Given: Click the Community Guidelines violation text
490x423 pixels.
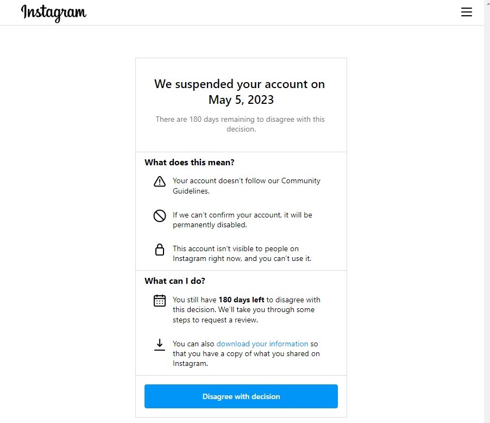Looking at the screenshot, I should 246,185.
